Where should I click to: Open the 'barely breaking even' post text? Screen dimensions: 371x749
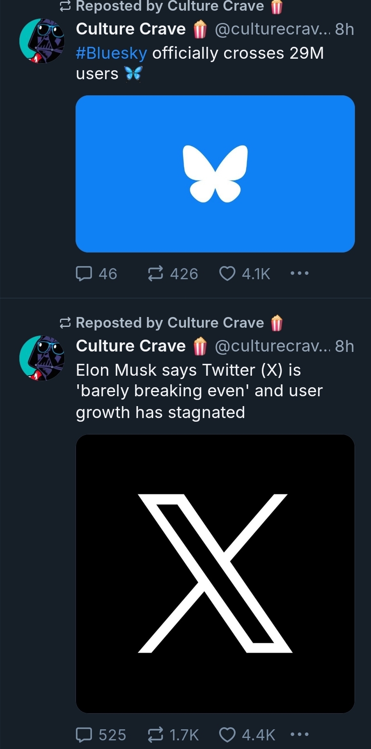199,391
